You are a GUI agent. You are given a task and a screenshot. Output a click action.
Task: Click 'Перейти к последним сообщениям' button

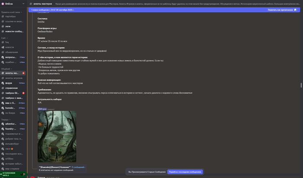(185, 172)
